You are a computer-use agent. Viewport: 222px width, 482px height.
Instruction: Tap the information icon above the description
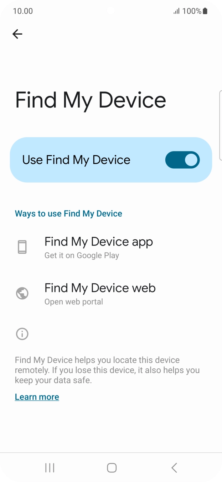click(22, 333)
